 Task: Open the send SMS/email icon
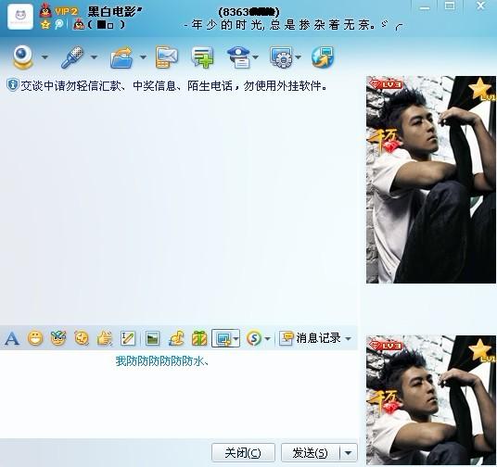point(167,57)
